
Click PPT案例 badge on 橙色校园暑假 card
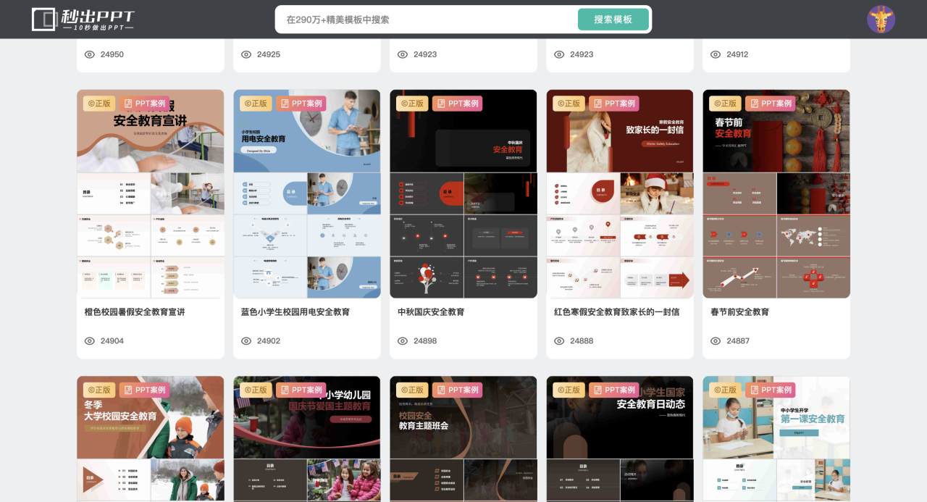145,104
